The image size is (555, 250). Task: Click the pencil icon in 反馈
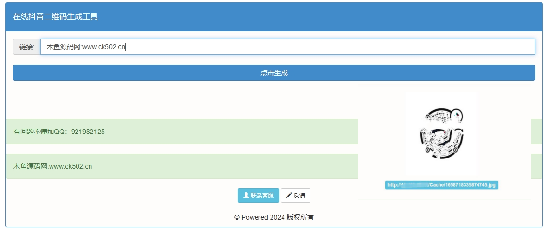coord(289,195)
